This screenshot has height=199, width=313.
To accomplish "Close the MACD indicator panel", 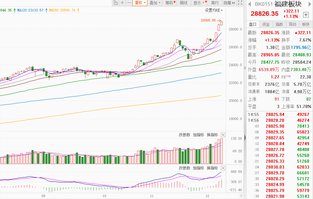I will pos(223,168).
